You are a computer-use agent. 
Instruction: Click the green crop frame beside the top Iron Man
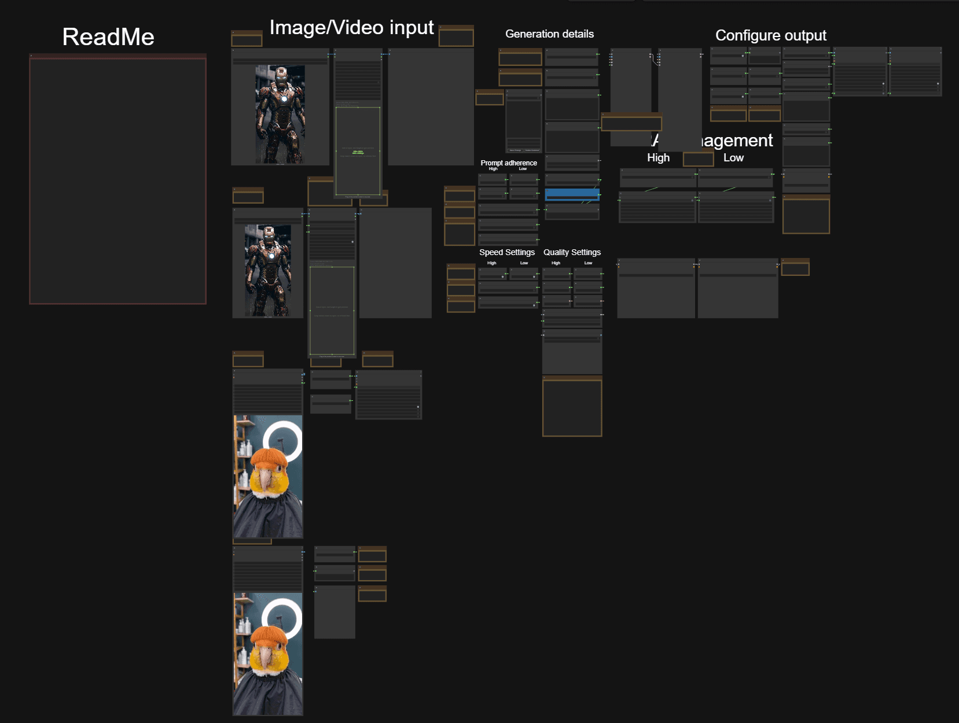(x=358, y=151)
